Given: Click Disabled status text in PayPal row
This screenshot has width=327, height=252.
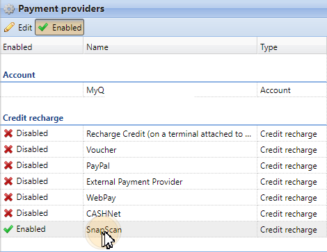Looking at the screenshot, I should pos(32,165).
